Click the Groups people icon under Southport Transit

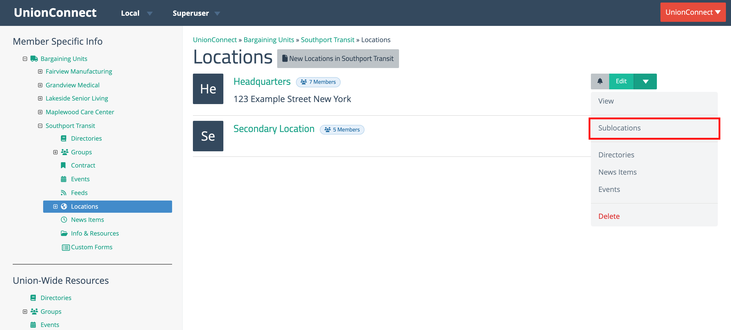tap(64, 152)
